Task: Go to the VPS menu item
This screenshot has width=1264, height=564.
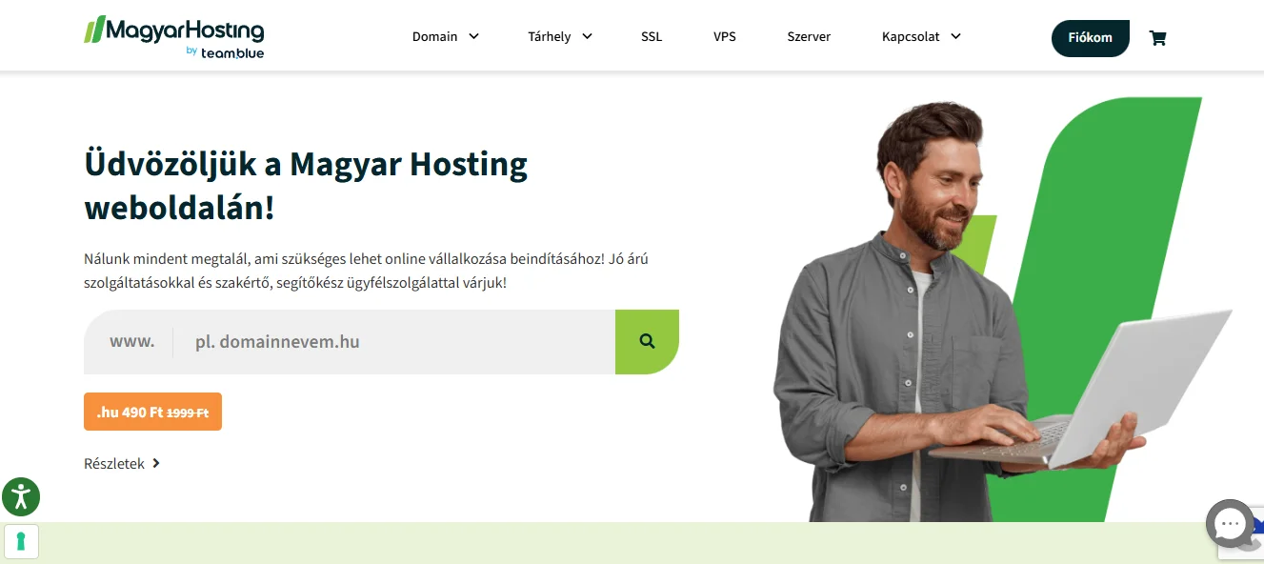Action: [x=725, y=36]
